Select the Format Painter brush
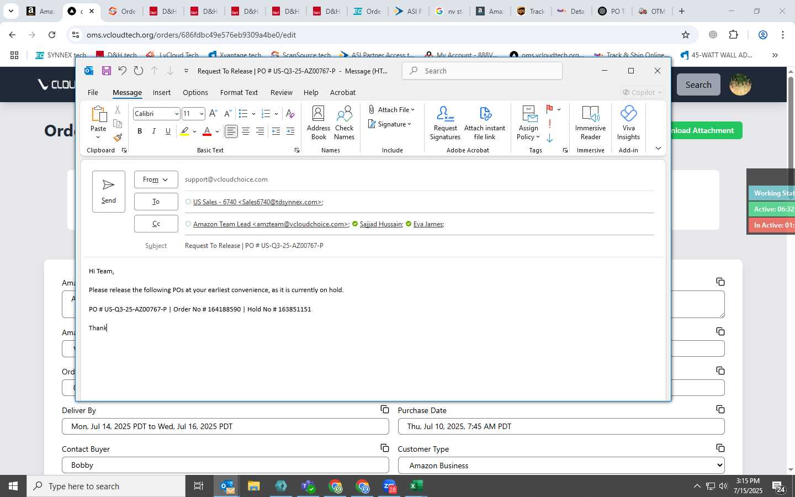 point(118,138)
